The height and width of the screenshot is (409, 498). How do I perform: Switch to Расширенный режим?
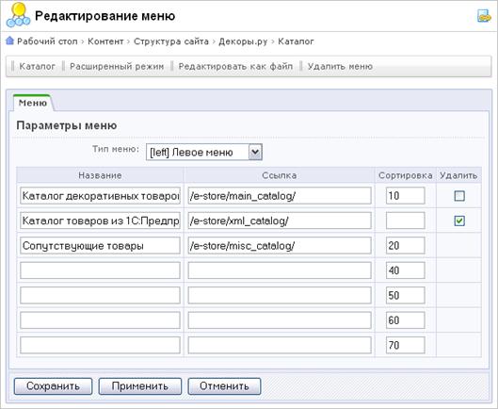pos(117,67)
